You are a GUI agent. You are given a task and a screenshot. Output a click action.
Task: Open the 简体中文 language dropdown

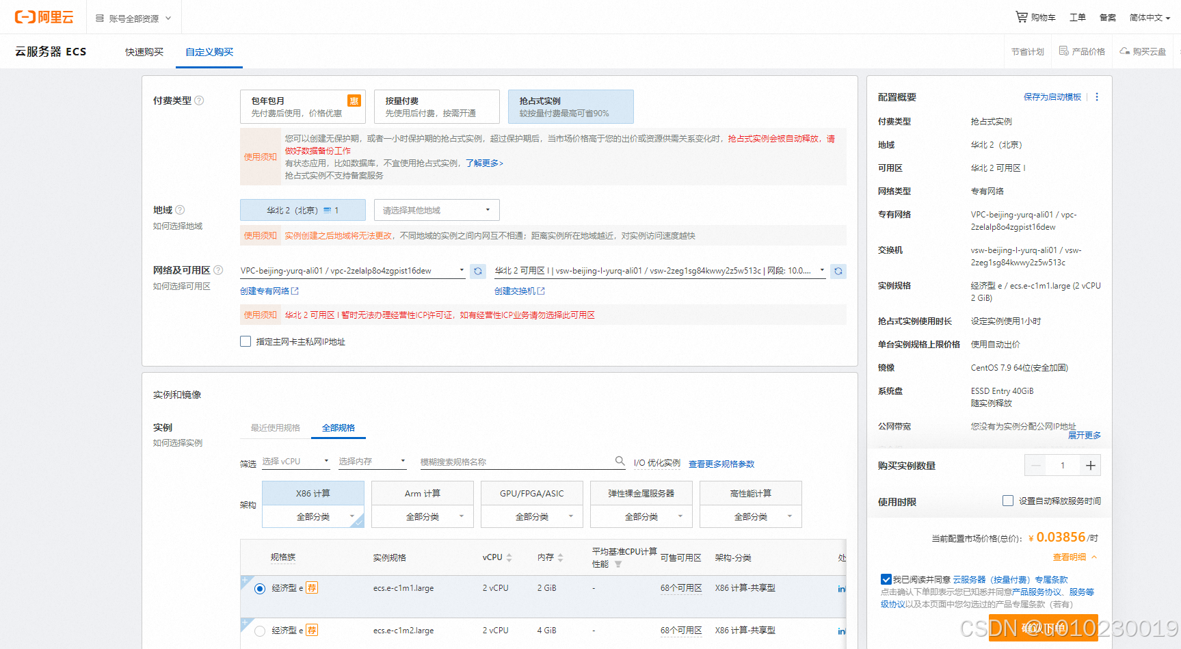(x=1150, y=18)
